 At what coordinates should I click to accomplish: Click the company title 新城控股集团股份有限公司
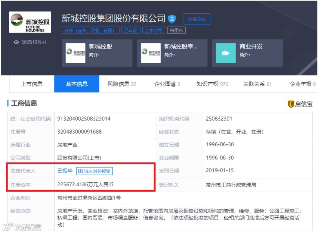click(114, 18)
